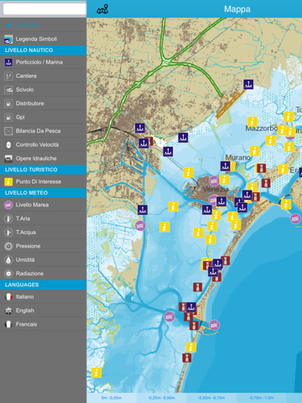Toggle the Porticciolo / Marina layer
This screenshot has width=302, height=403.
[43, 62]
